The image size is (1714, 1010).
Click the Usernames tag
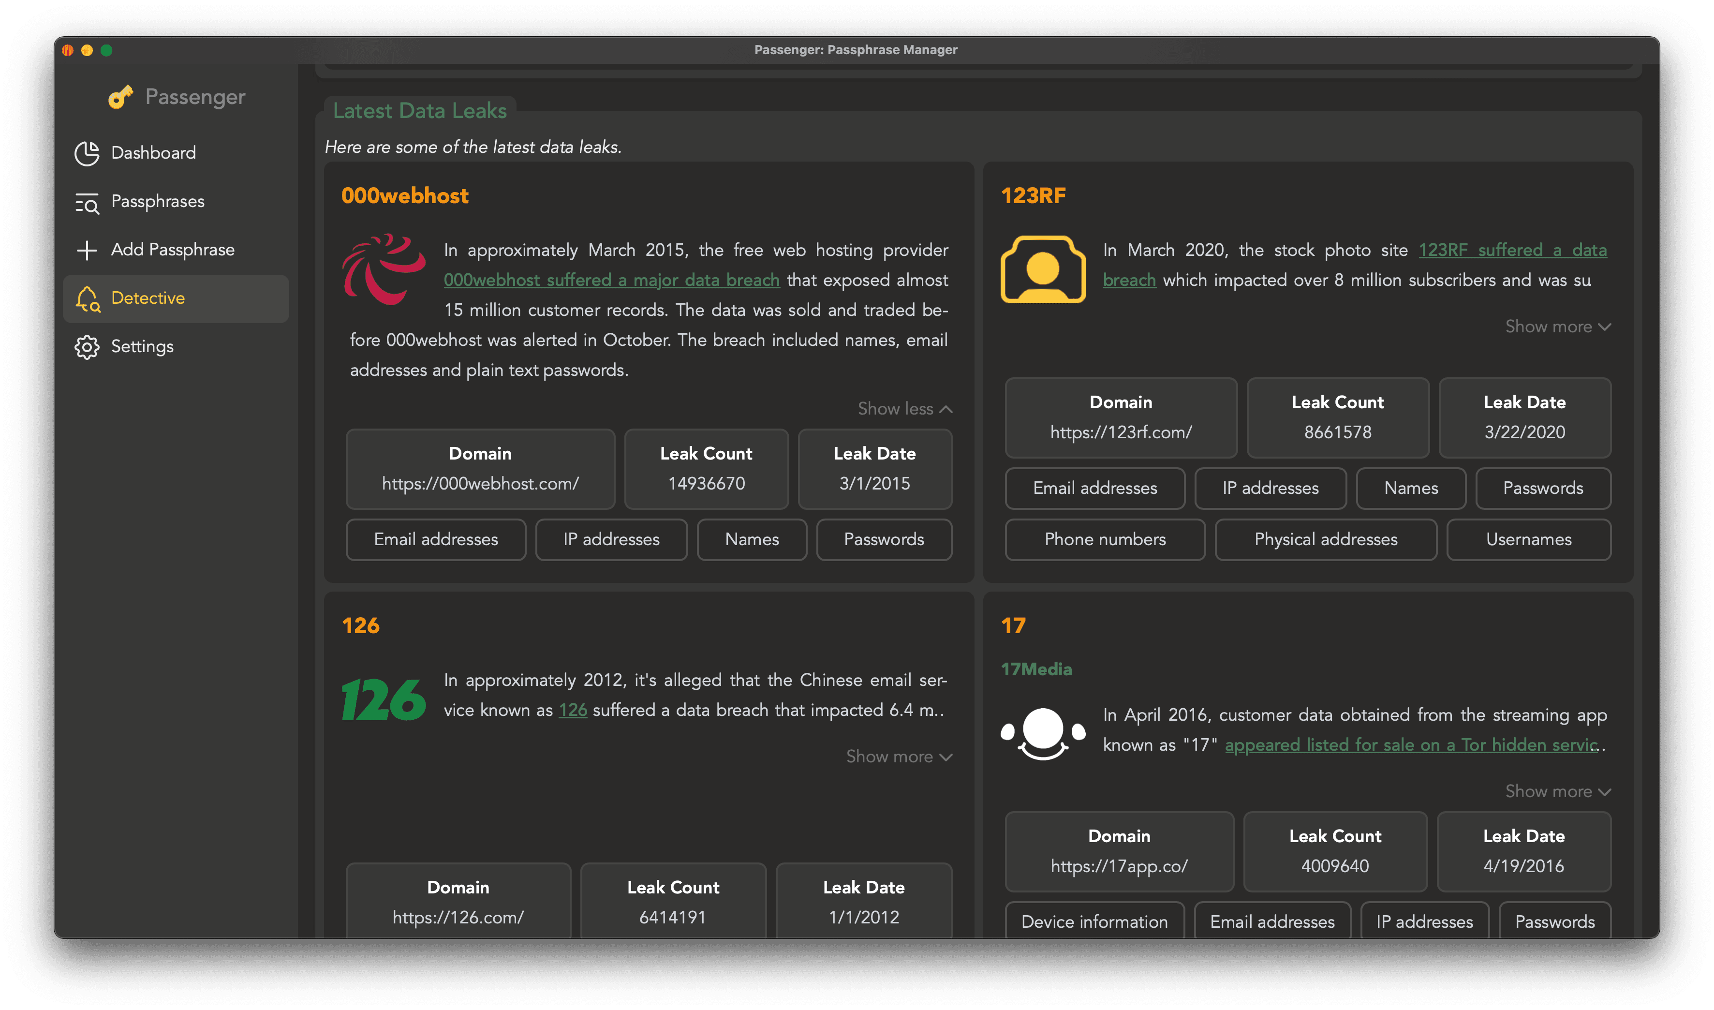tap(1529, 540)
